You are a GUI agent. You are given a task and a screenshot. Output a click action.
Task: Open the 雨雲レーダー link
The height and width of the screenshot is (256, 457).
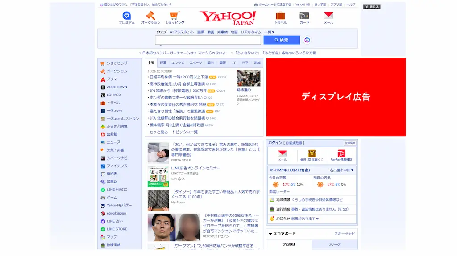279,192
